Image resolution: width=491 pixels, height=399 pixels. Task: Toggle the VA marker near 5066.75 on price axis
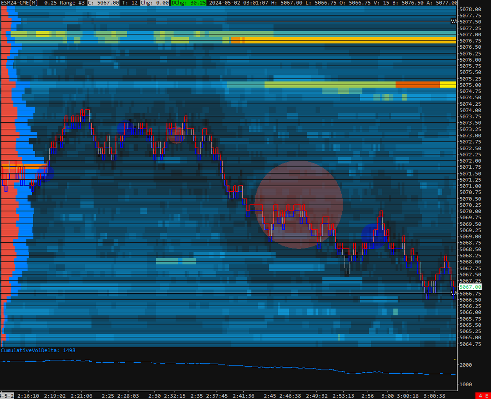click(454, 293)
